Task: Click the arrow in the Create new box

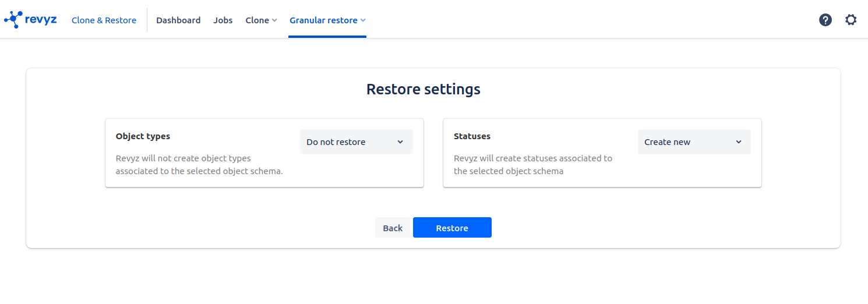Action: coord(738,142)
